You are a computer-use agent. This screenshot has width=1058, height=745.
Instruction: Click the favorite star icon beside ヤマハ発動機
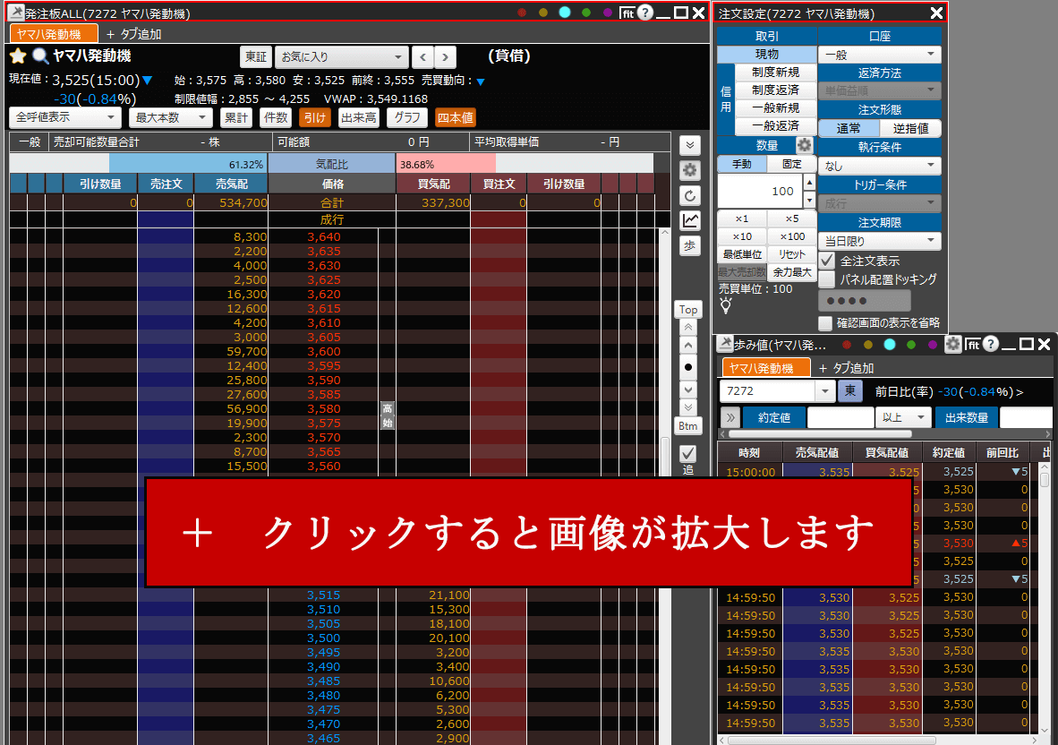(18, 56)
